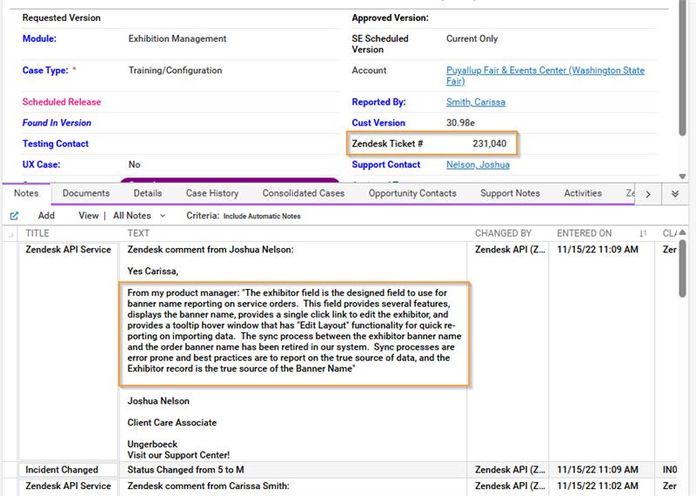Open the Case History tab
Image resolution: width=696 pixels, height=496 pixels.
pos(212,193)
